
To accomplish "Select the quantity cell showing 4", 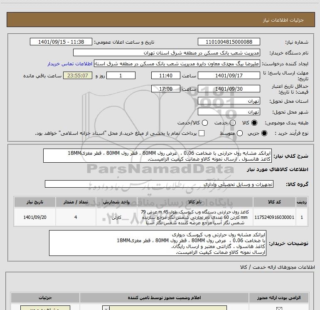I will pos(76,217).
